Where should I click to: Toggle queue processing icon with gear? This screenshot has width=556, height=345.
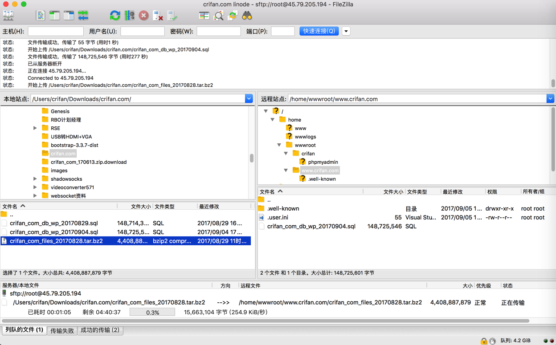pyautogui.click(x=129, y=16)
